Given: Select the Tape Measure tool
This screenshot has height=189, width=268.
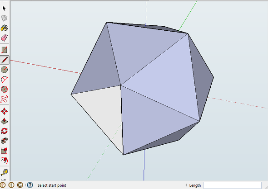Looking at the screenshot, I should [x=4, y=172].
